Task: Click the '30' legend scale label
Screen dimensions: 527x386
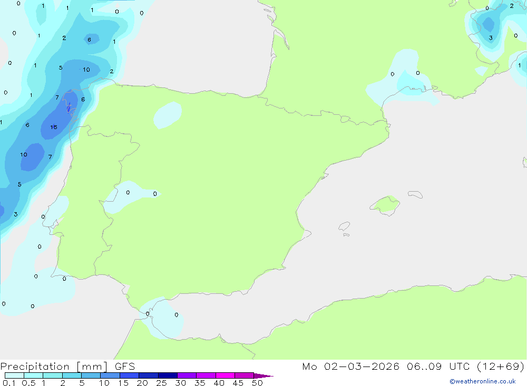Action: (x=180, y=383)
